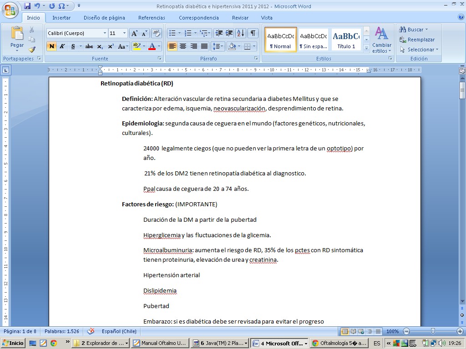Open the Cambiar estilos dropdown

click(381, 40)
